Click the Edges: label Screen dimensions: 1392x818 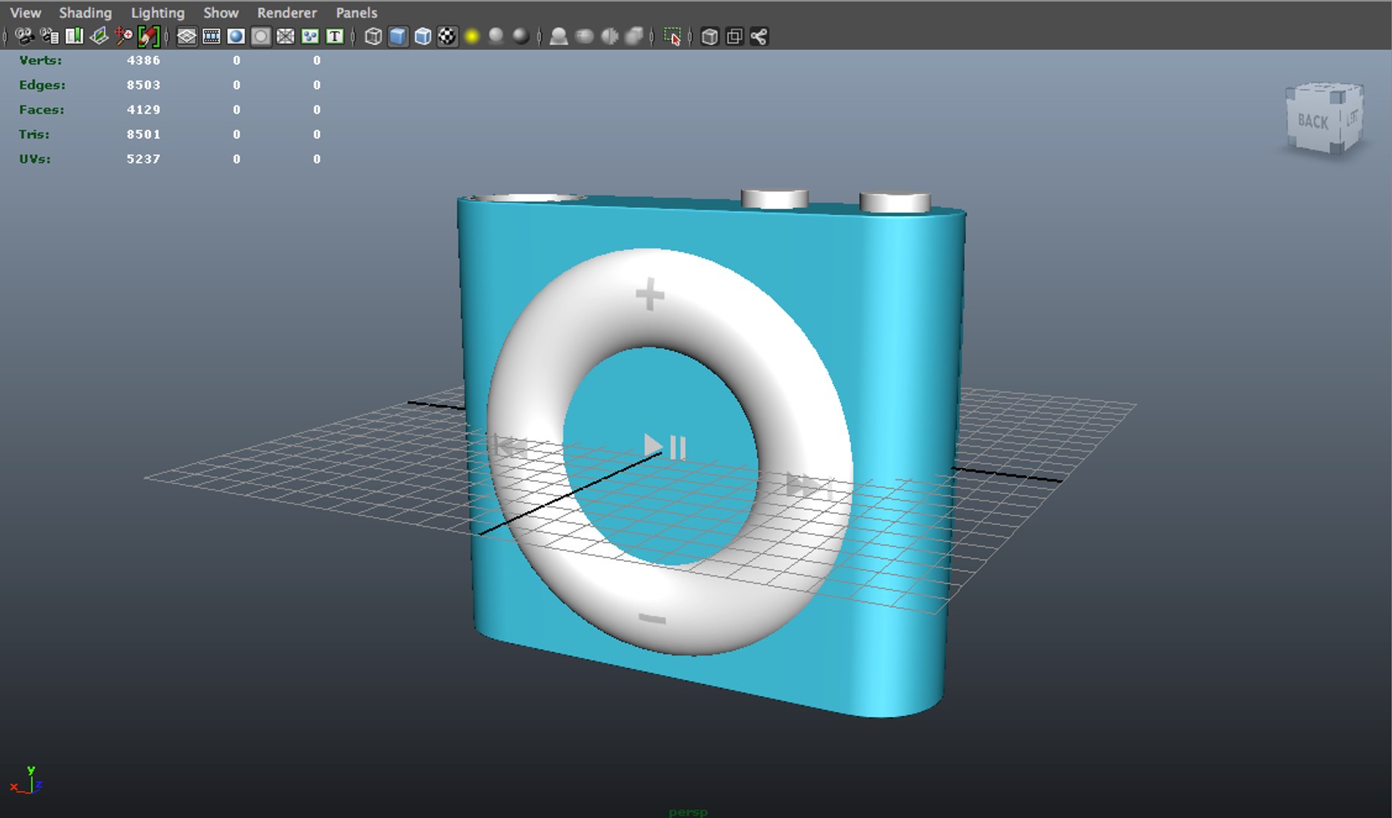point(42,85)
